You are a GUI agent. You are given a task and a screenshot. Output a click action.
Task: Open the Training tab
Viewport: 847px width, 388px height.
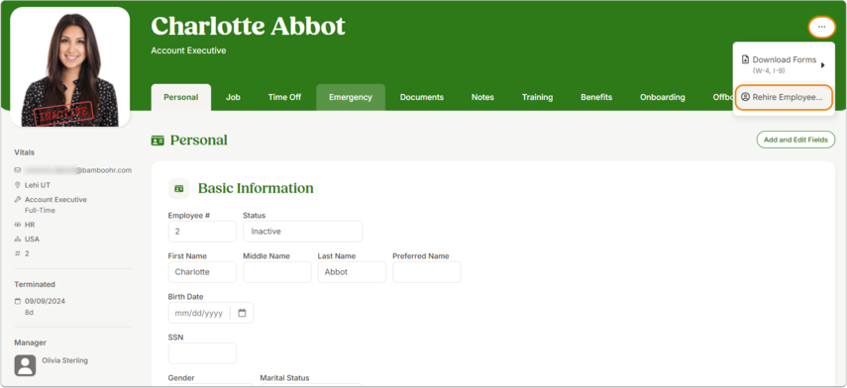tap(537, 97)
